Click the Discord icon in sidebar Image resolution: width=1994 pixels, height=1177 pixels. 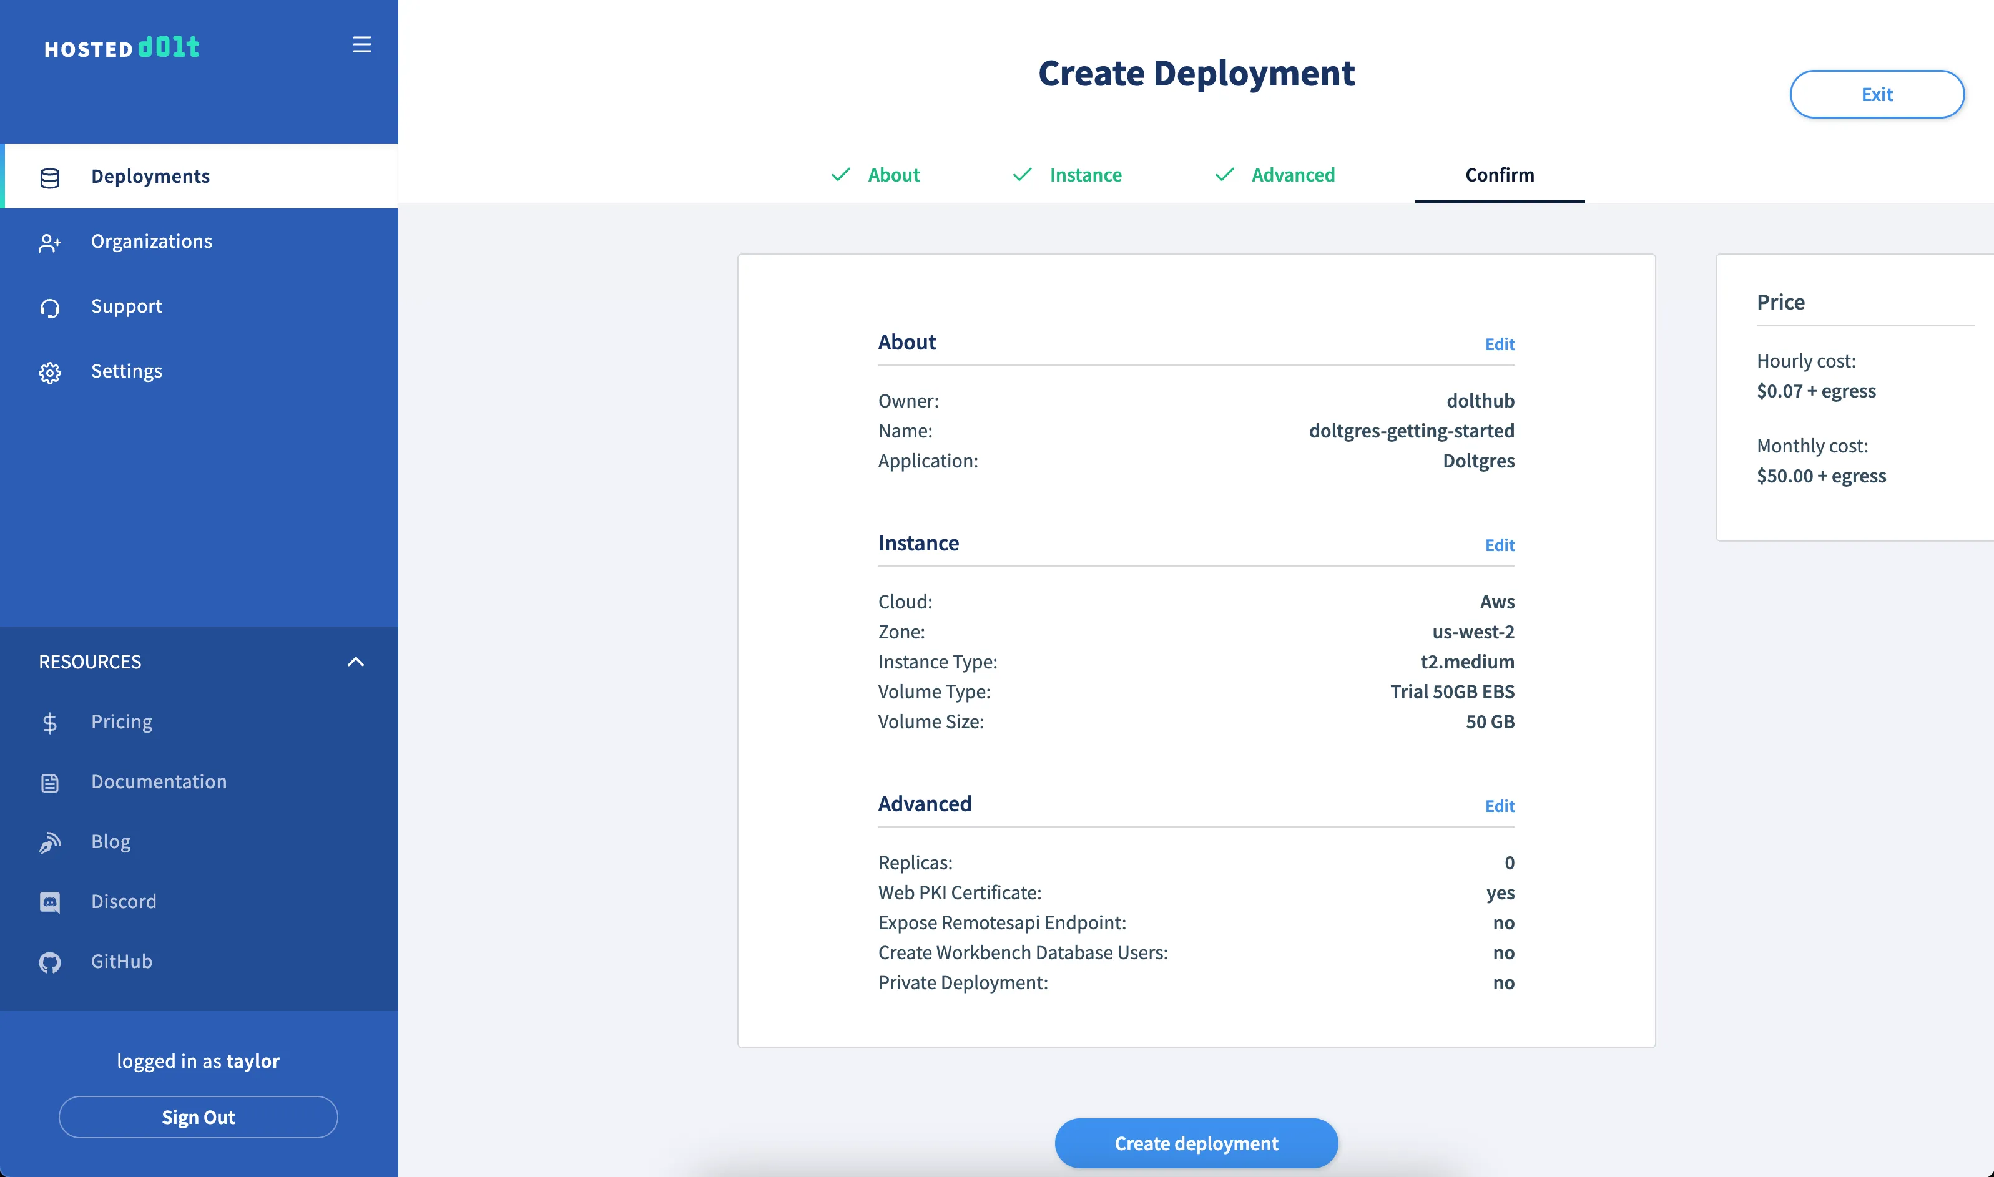[x=50, y=902]
